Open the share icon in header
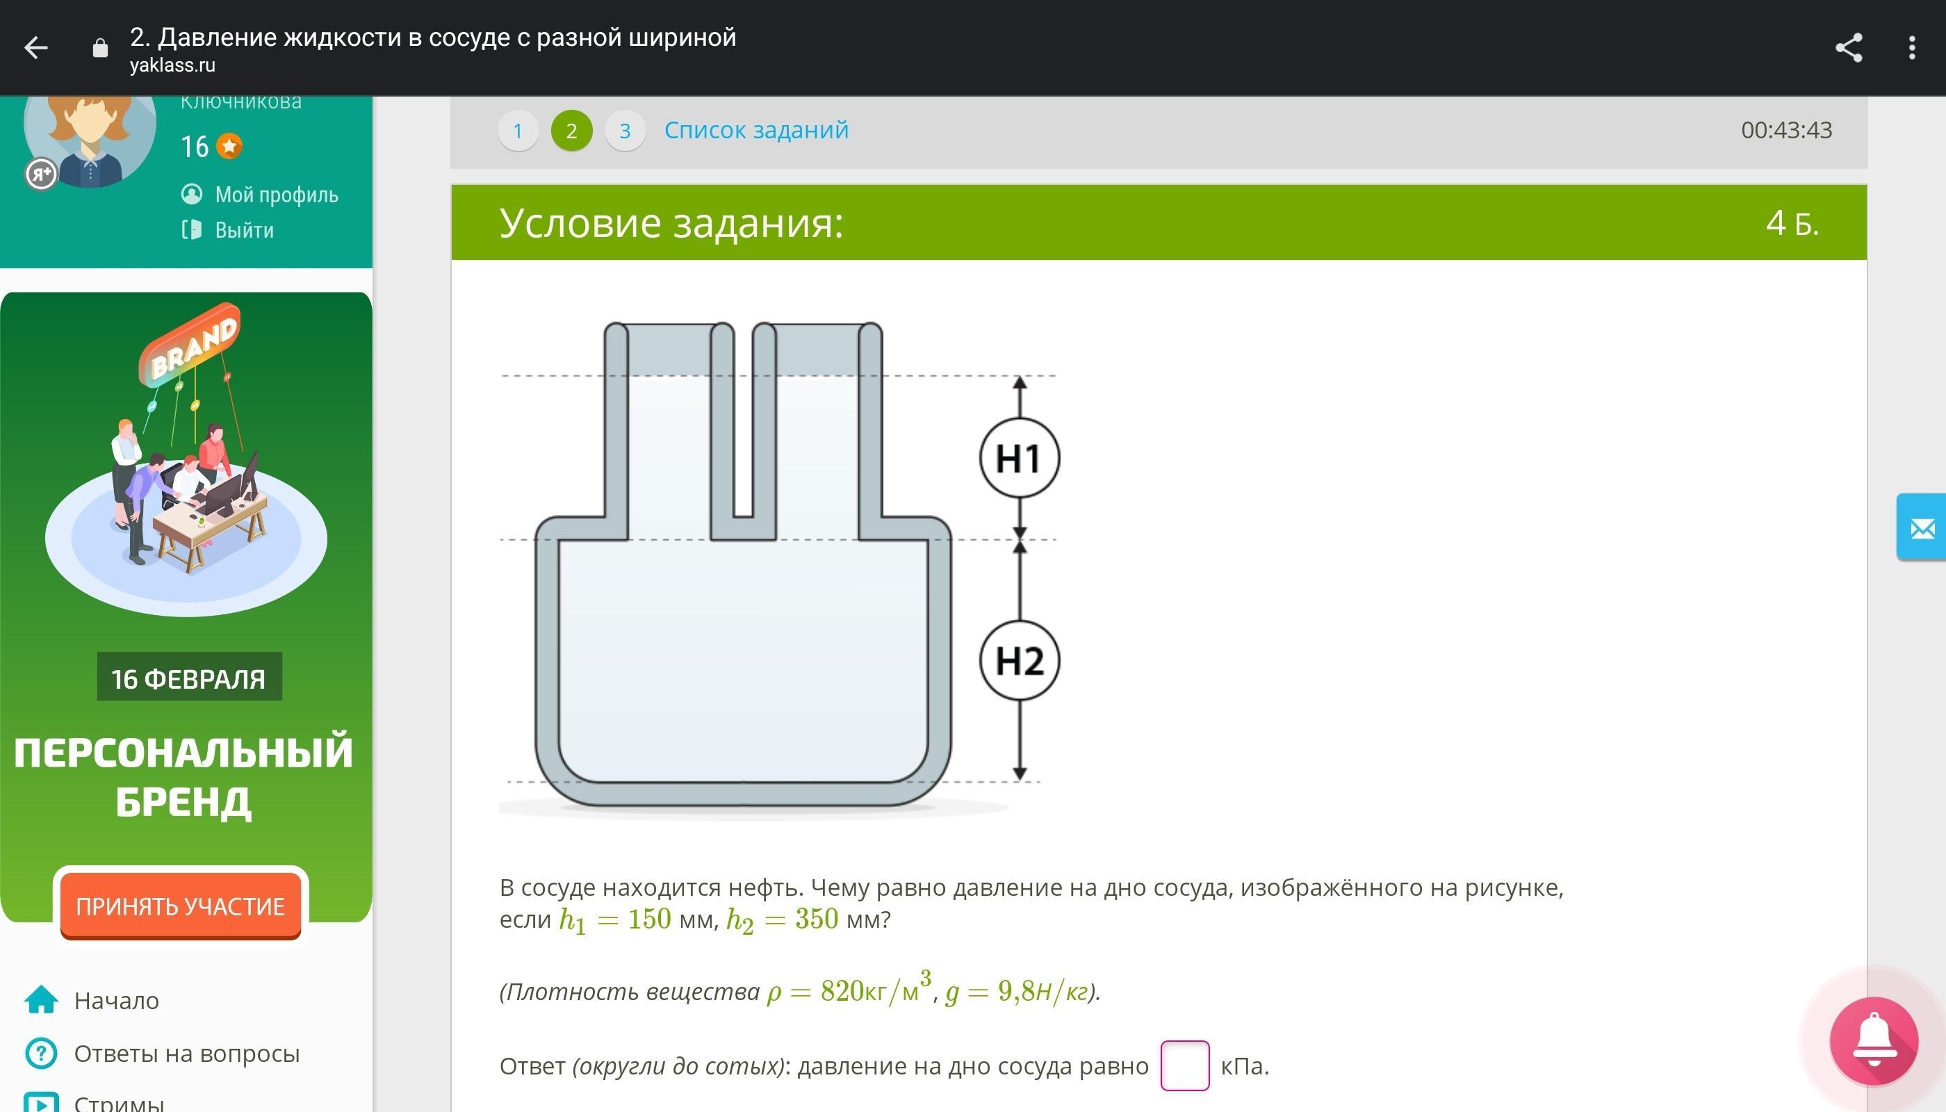This screenshot has width=1946, height=1112. click(1848, 48)
